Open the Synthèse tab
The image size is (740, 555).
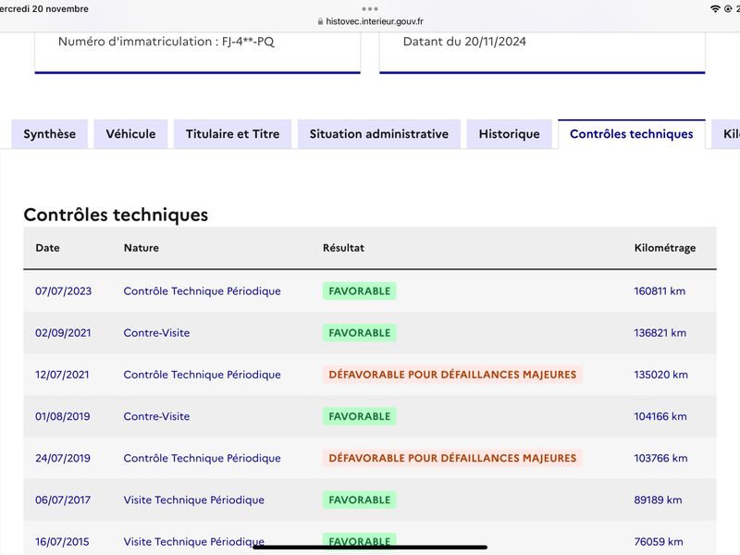pyautogui.click(x=50, y=134)
